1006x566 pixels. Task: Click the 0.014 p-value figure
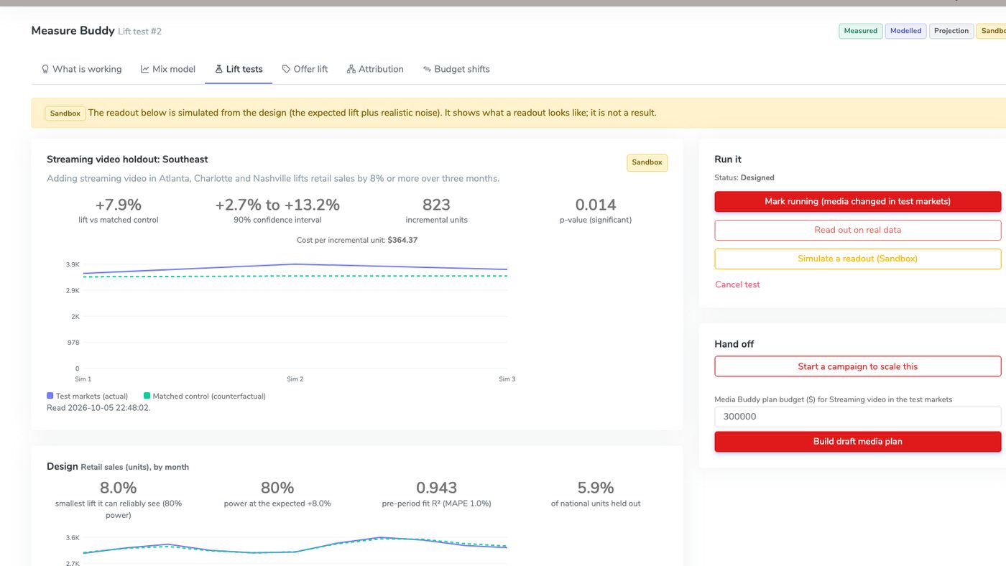point(596,205)
